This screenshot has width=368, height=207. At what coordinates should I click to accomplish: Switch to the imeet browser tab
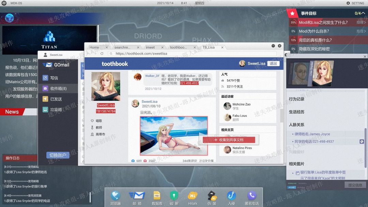pos(150,47)
